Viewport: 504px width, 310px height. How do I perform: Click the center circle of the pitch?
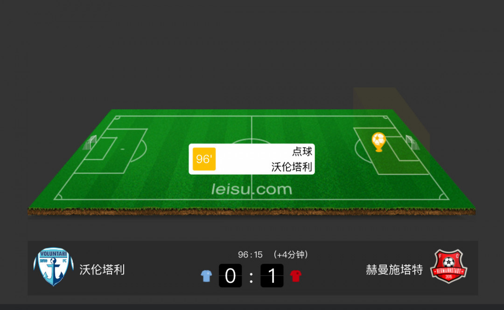[x=252, y=141]
